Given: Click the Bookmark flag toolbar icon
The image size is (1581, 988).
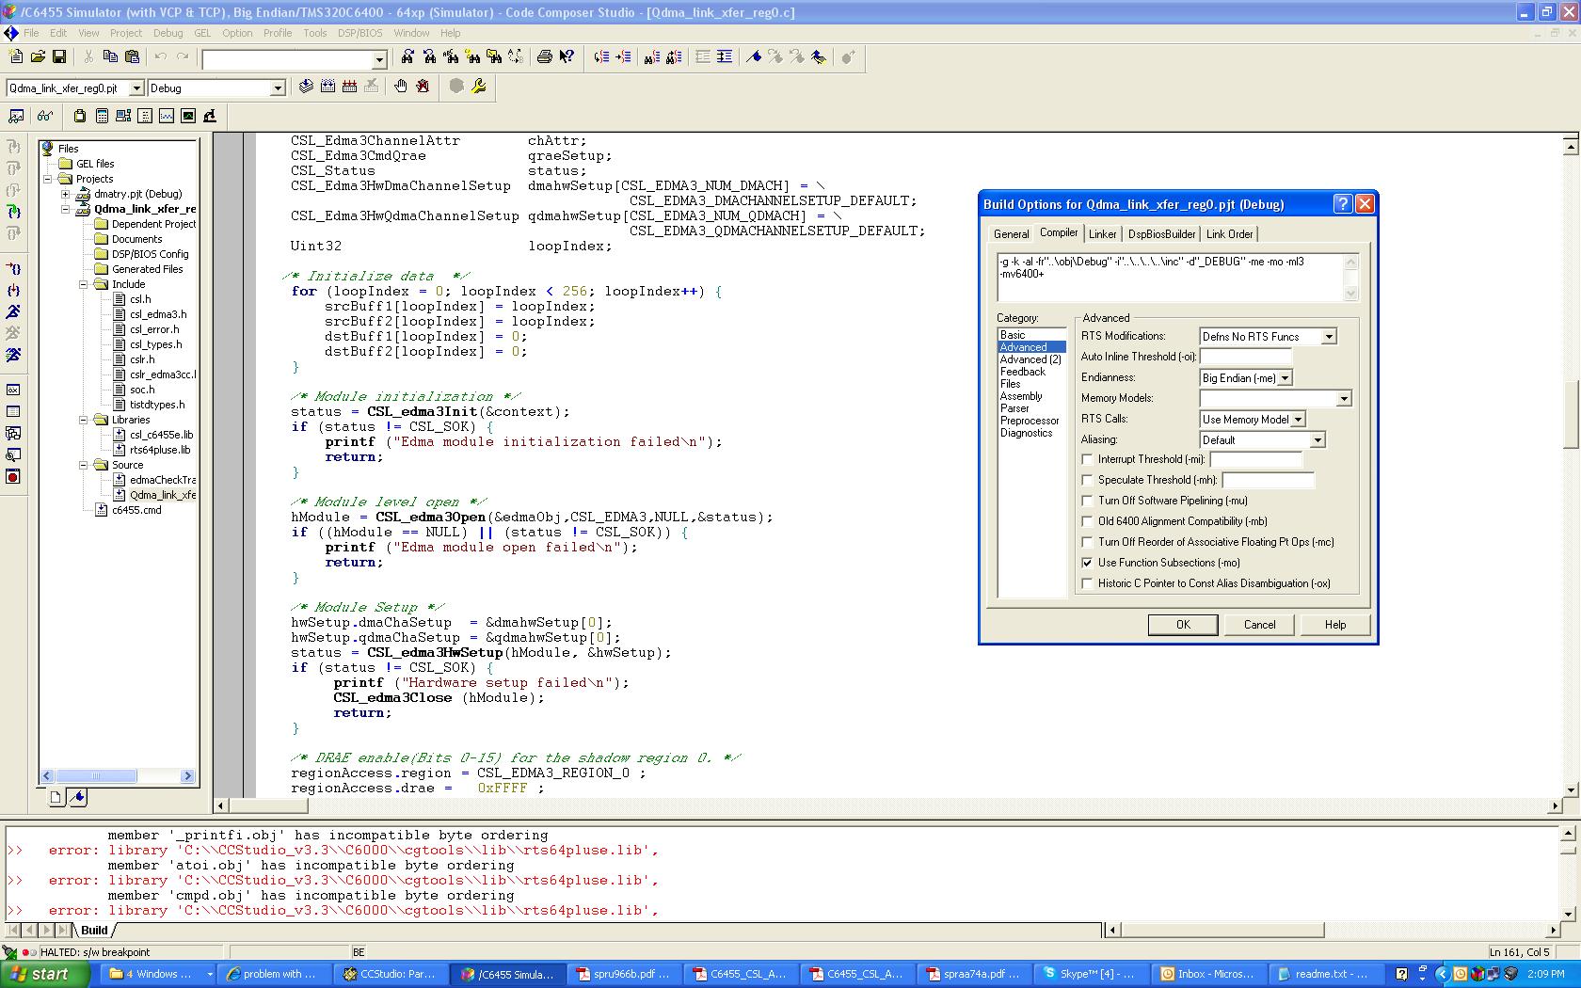Looking at the screenshot, I should click(754, 57).
